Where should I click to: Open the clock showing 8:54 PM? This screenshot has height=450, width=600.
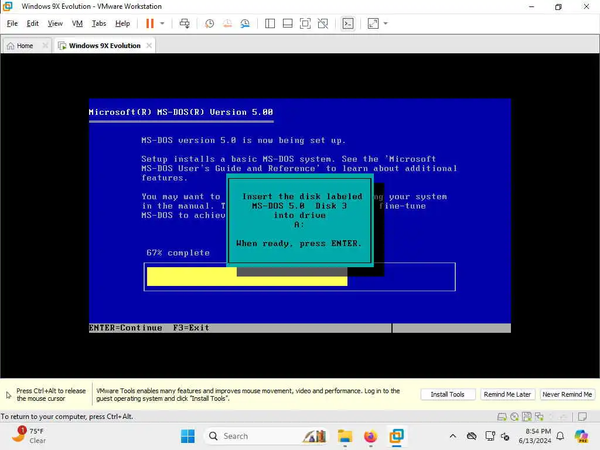[534, 436]
